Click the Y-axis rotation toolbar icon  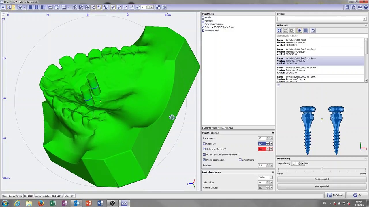click(x=125, y=7)
